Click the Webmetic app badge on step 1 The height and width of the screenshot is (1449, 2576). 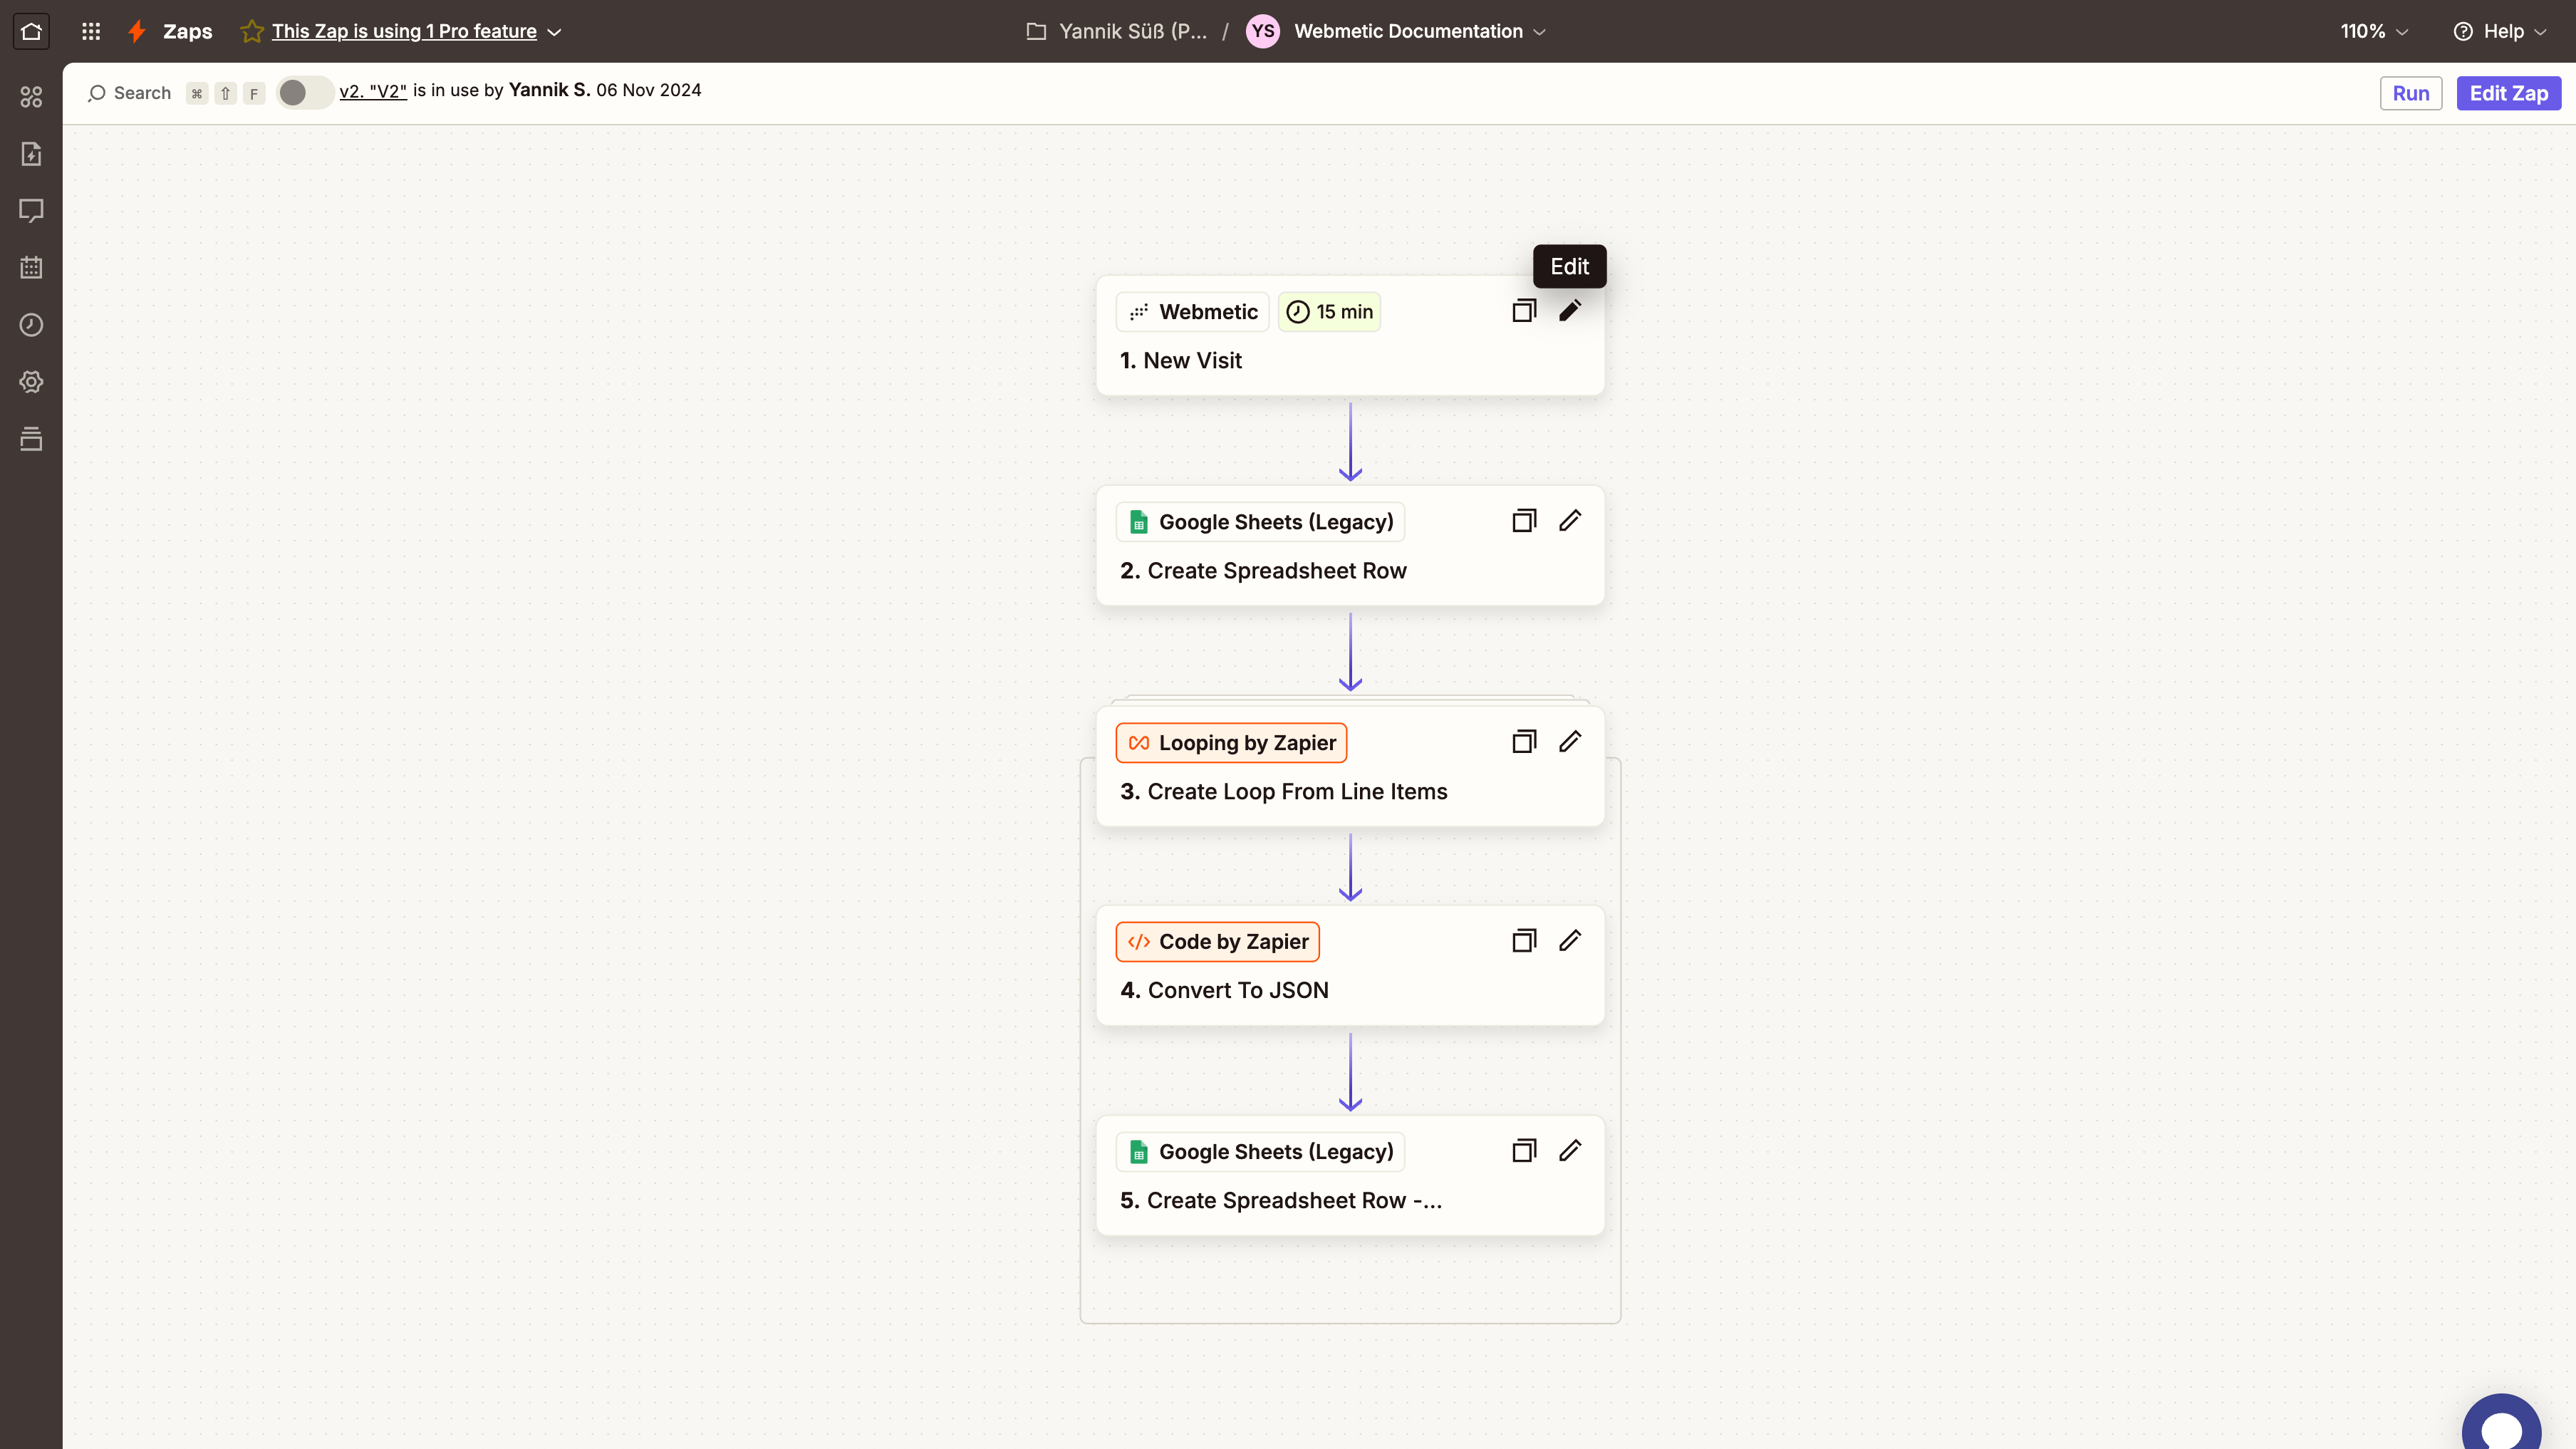[1192, 312]
